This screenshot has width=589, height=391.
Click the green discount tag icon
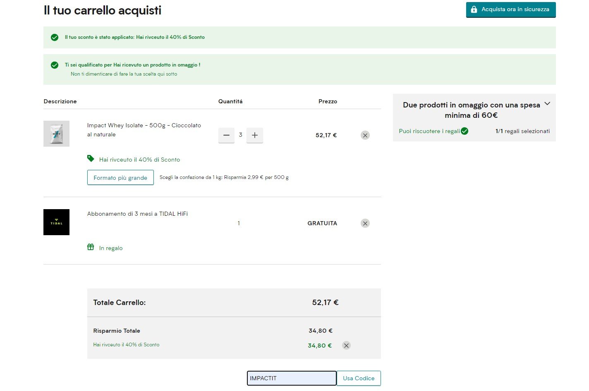91,159
